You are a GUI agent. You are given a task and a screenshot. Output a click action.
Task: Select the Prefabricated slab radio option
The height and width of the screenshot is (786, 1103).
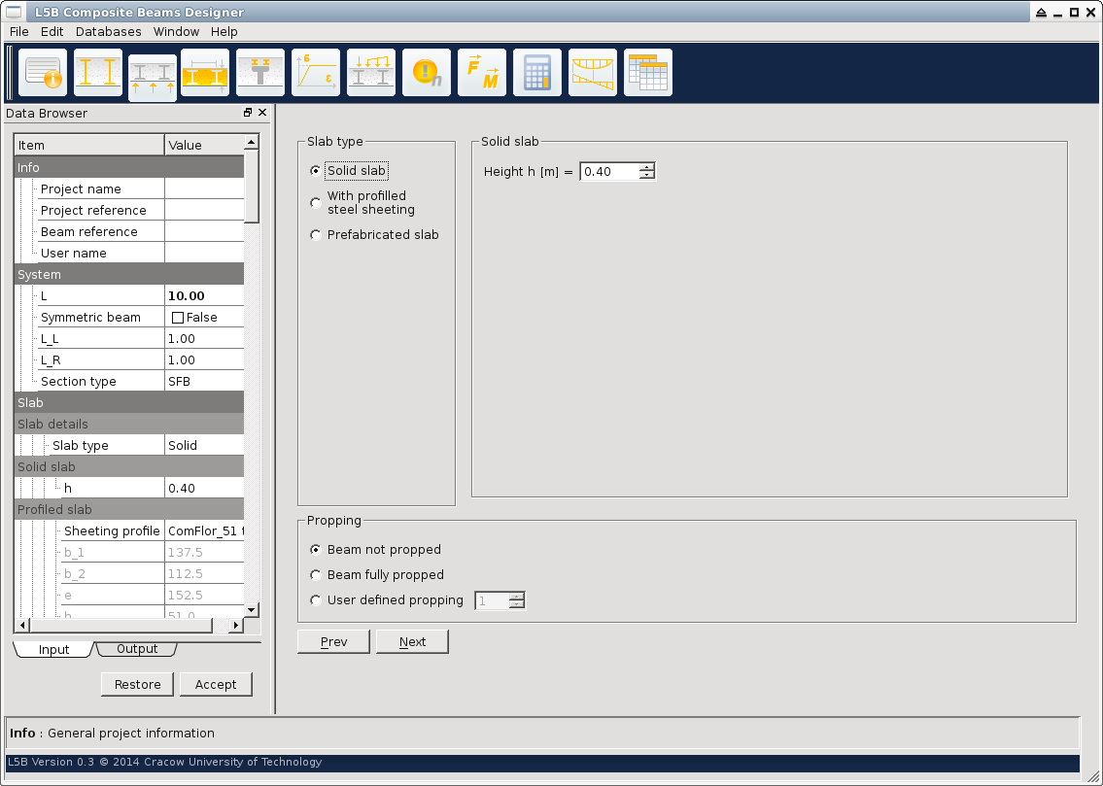316,235
